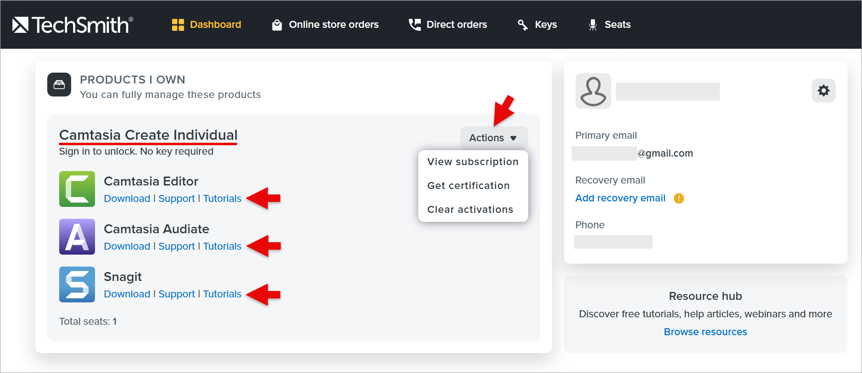Click the Recovery email label

pos(610,180)
